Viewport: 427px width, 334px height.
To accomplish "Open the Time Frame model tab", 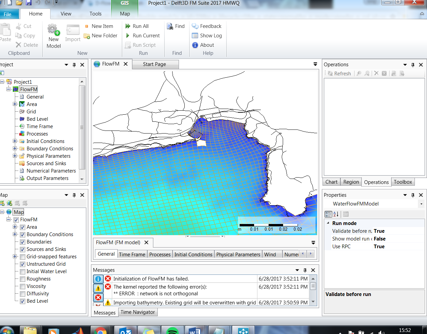I will pyautogui.click(x=132, y=255).
